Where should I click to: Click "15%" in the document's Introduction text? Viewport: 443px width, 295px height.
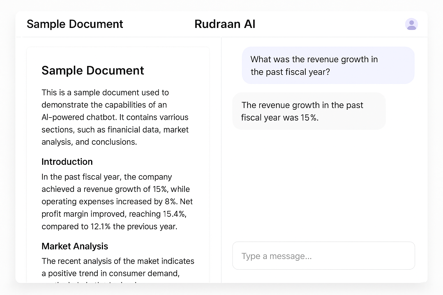pyautogui.click(x=160, y=189)
